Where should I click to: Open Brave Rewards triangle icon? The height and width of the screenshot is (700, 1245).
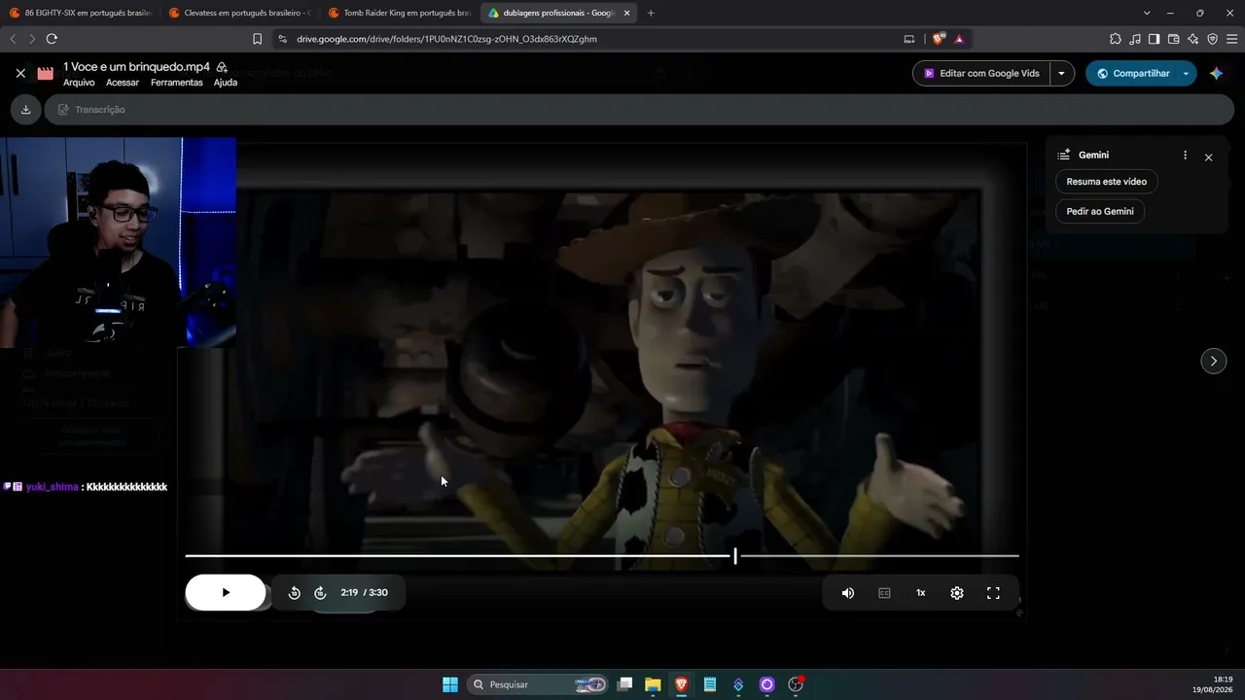pos(959,39)
